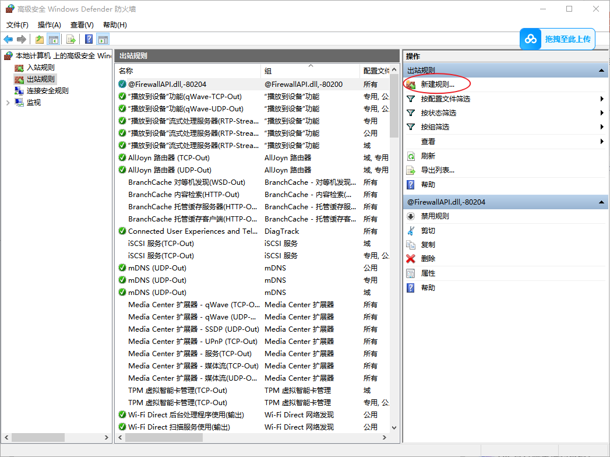610x457 pixels.
Task: Click the 禁用规则 action
Action: tap(435, 216)
